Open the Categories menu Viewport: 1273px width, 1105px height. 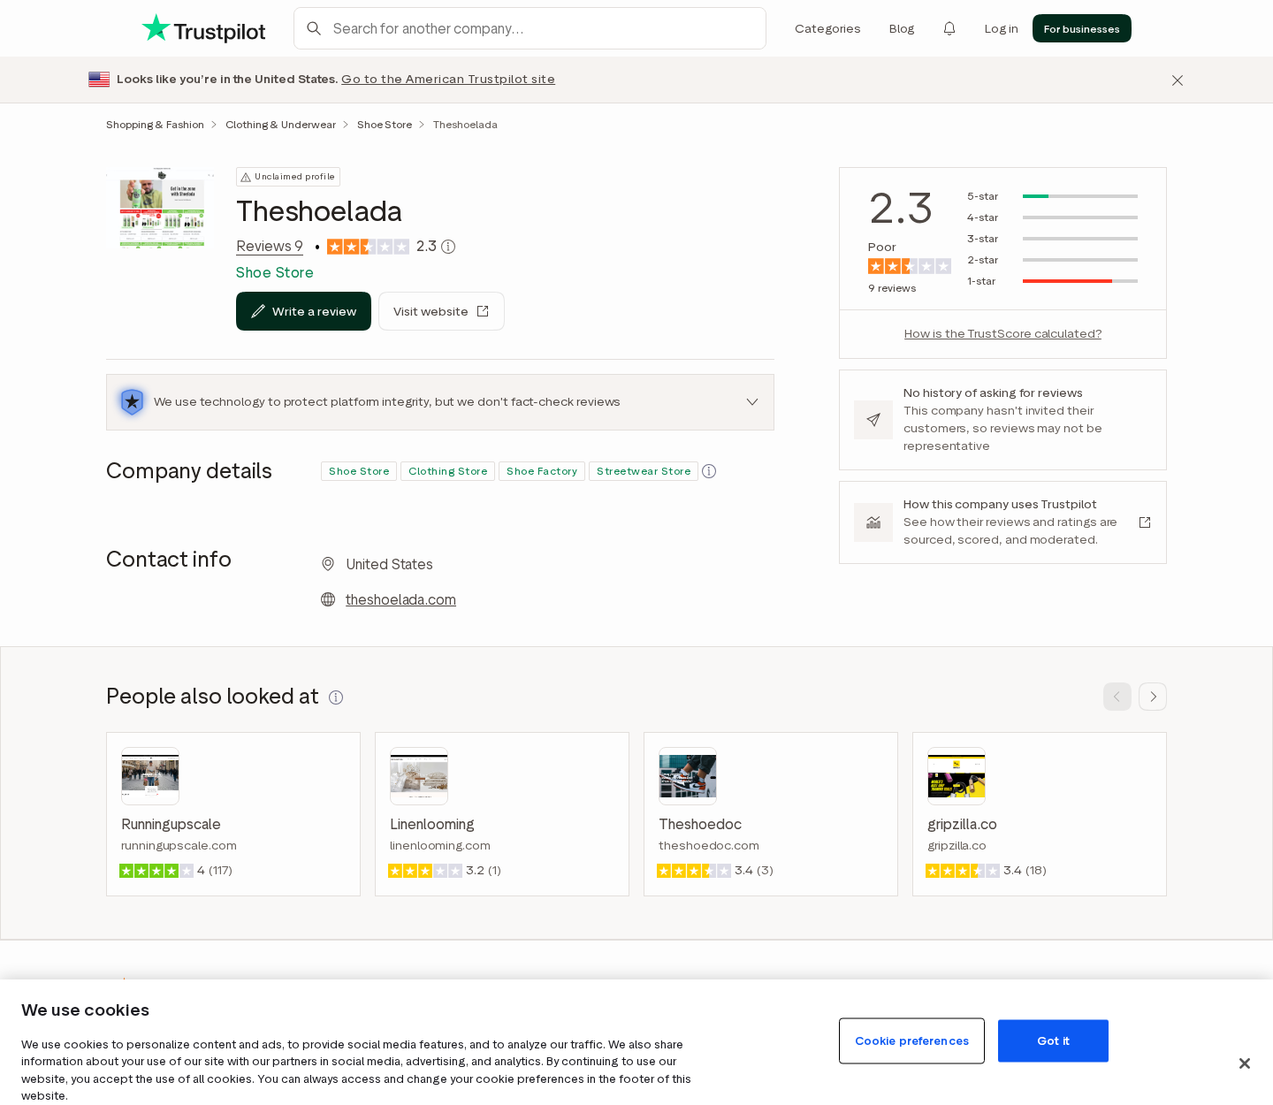827,28
